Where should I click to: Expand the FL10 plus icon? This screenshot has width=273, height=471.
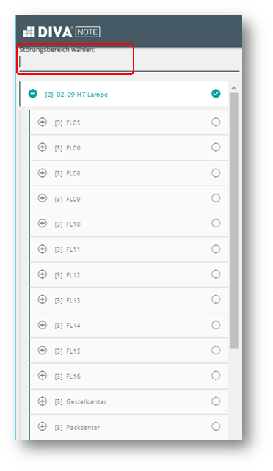[x=43, y=224]
